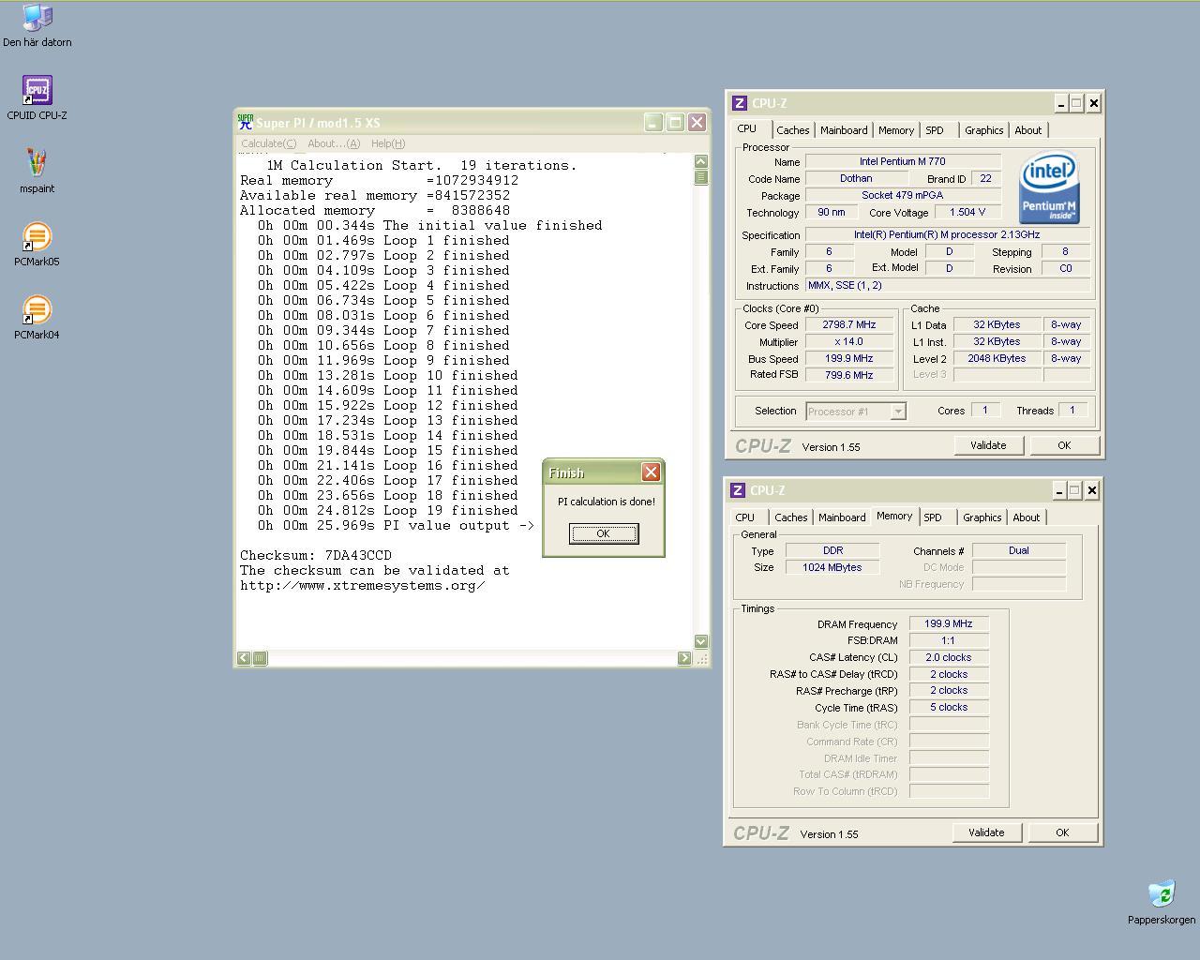Open the Help menu in Super PI
The width and height of the screenshot is (1200, 960).
[x=388, y=143]
